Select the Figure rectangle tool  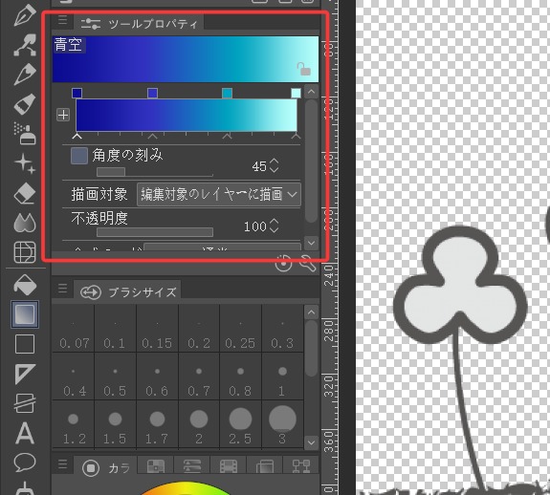(25, 344)
